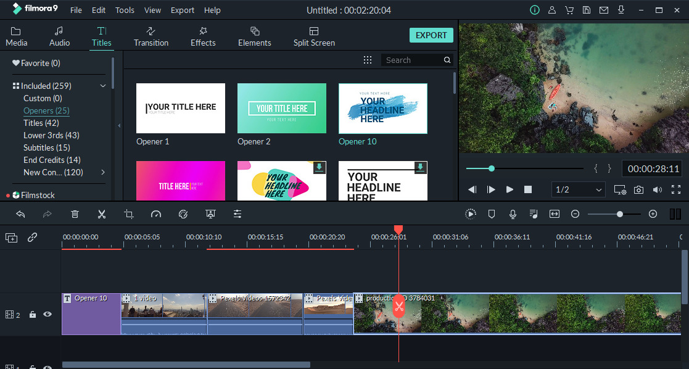Click the teal EXPORT button

pyautogui.click(x=431, y=35)
